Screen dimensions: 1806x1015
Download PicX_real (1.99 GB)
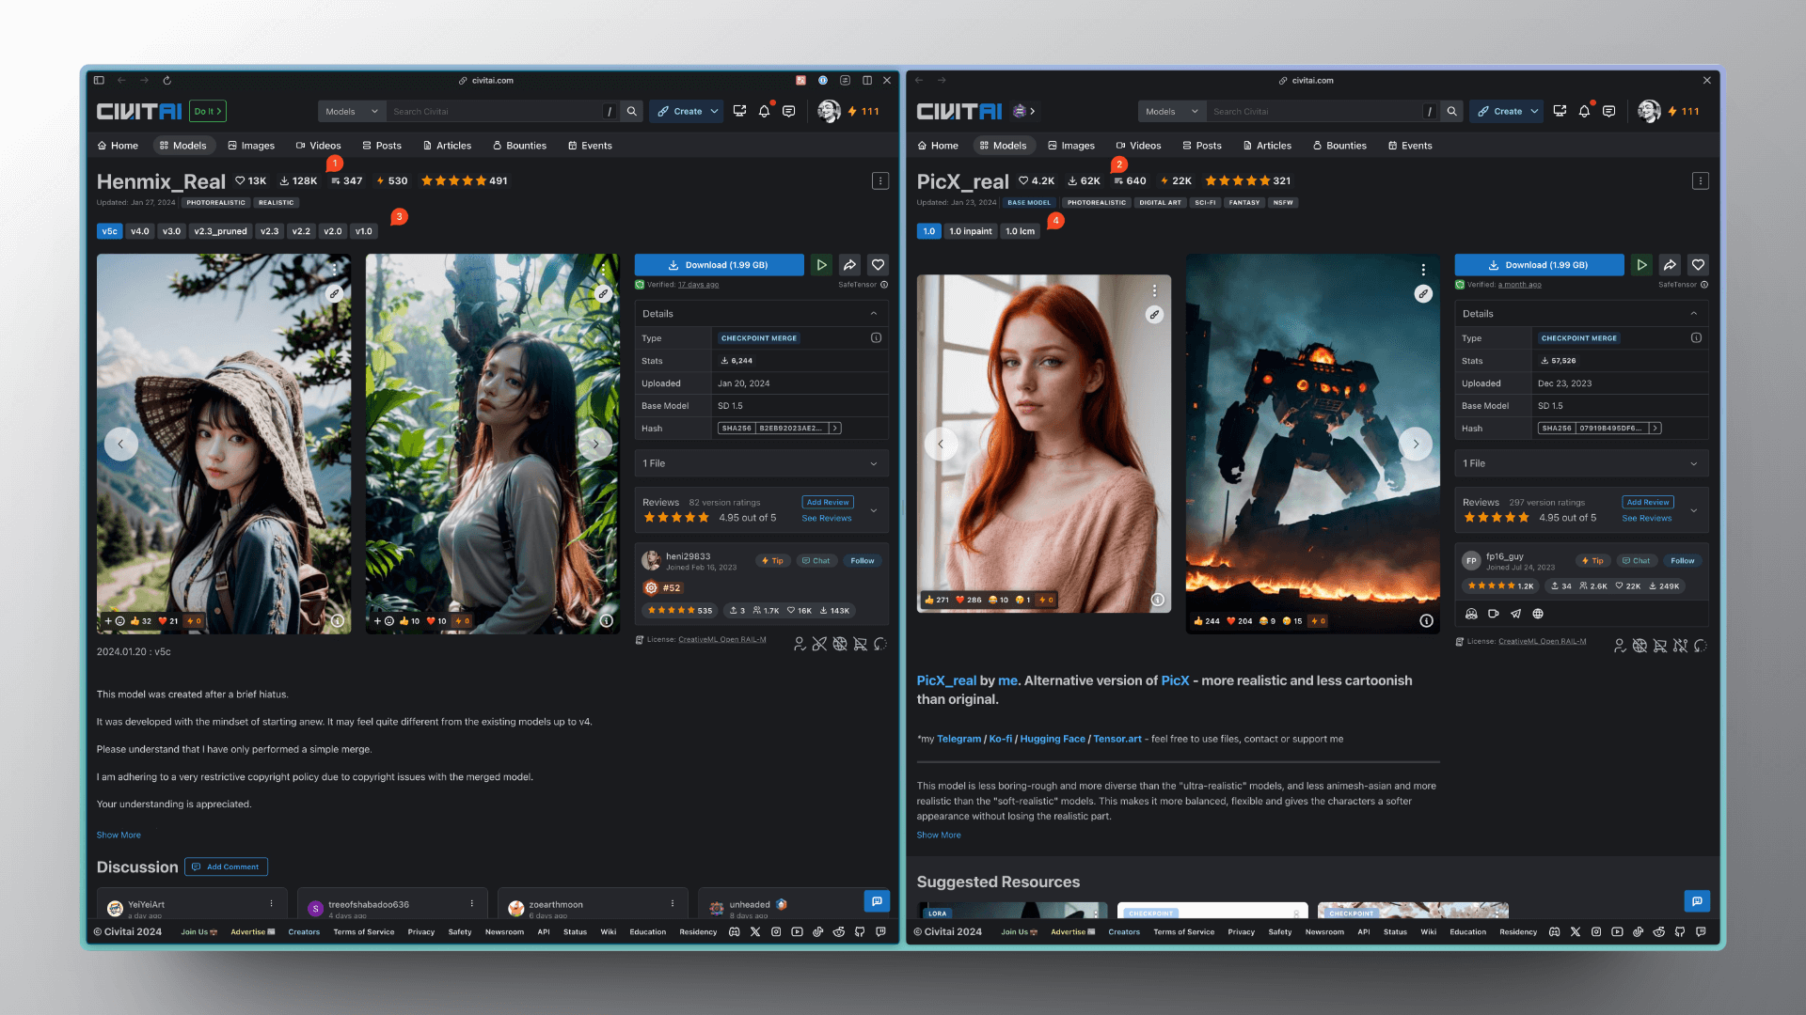point(1539,265)
